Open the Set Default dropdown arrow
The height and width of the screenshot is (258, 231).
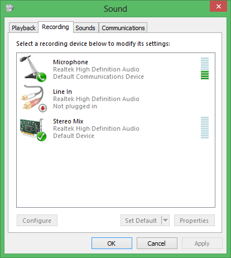[165, 221]
